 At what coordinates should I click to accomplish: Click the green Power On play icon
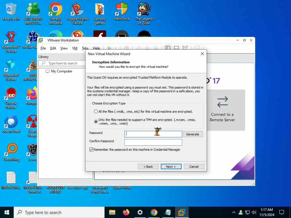(x=109, y=48)
